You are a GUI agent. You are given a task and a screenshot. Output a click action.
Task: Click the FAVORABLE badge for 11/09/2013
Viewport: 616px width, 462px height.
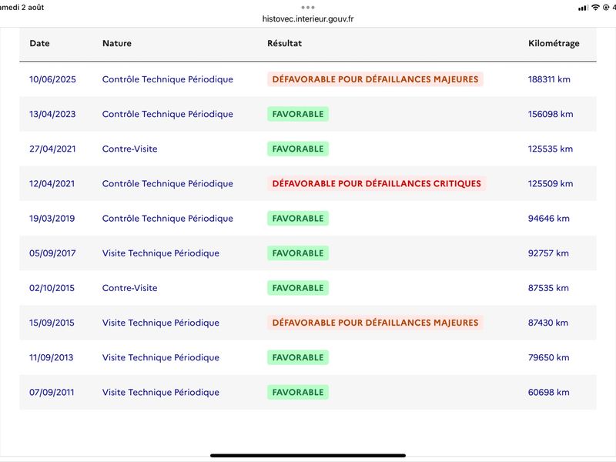[x=298, y=357]
